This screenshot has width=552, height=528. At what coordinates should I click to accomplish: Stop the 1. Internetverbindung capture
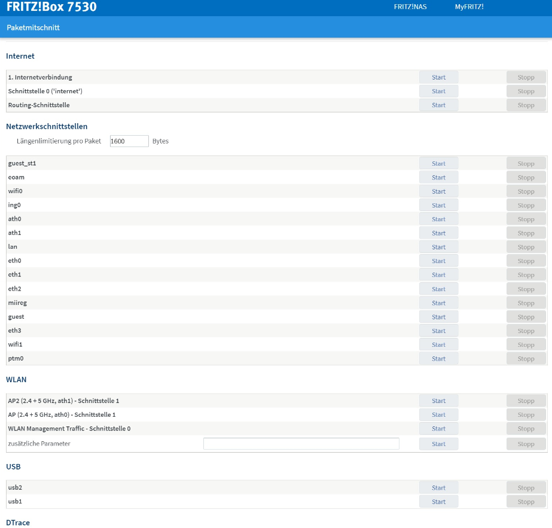tap(526, 77)
